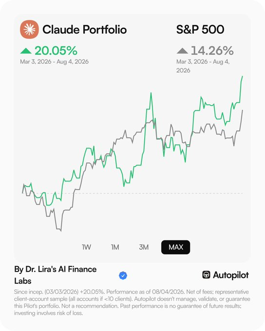The width and height of the screenshot is (265, 331).
Task: Click the Autopilot steering wheel icon
Action: tap(206, 275)
